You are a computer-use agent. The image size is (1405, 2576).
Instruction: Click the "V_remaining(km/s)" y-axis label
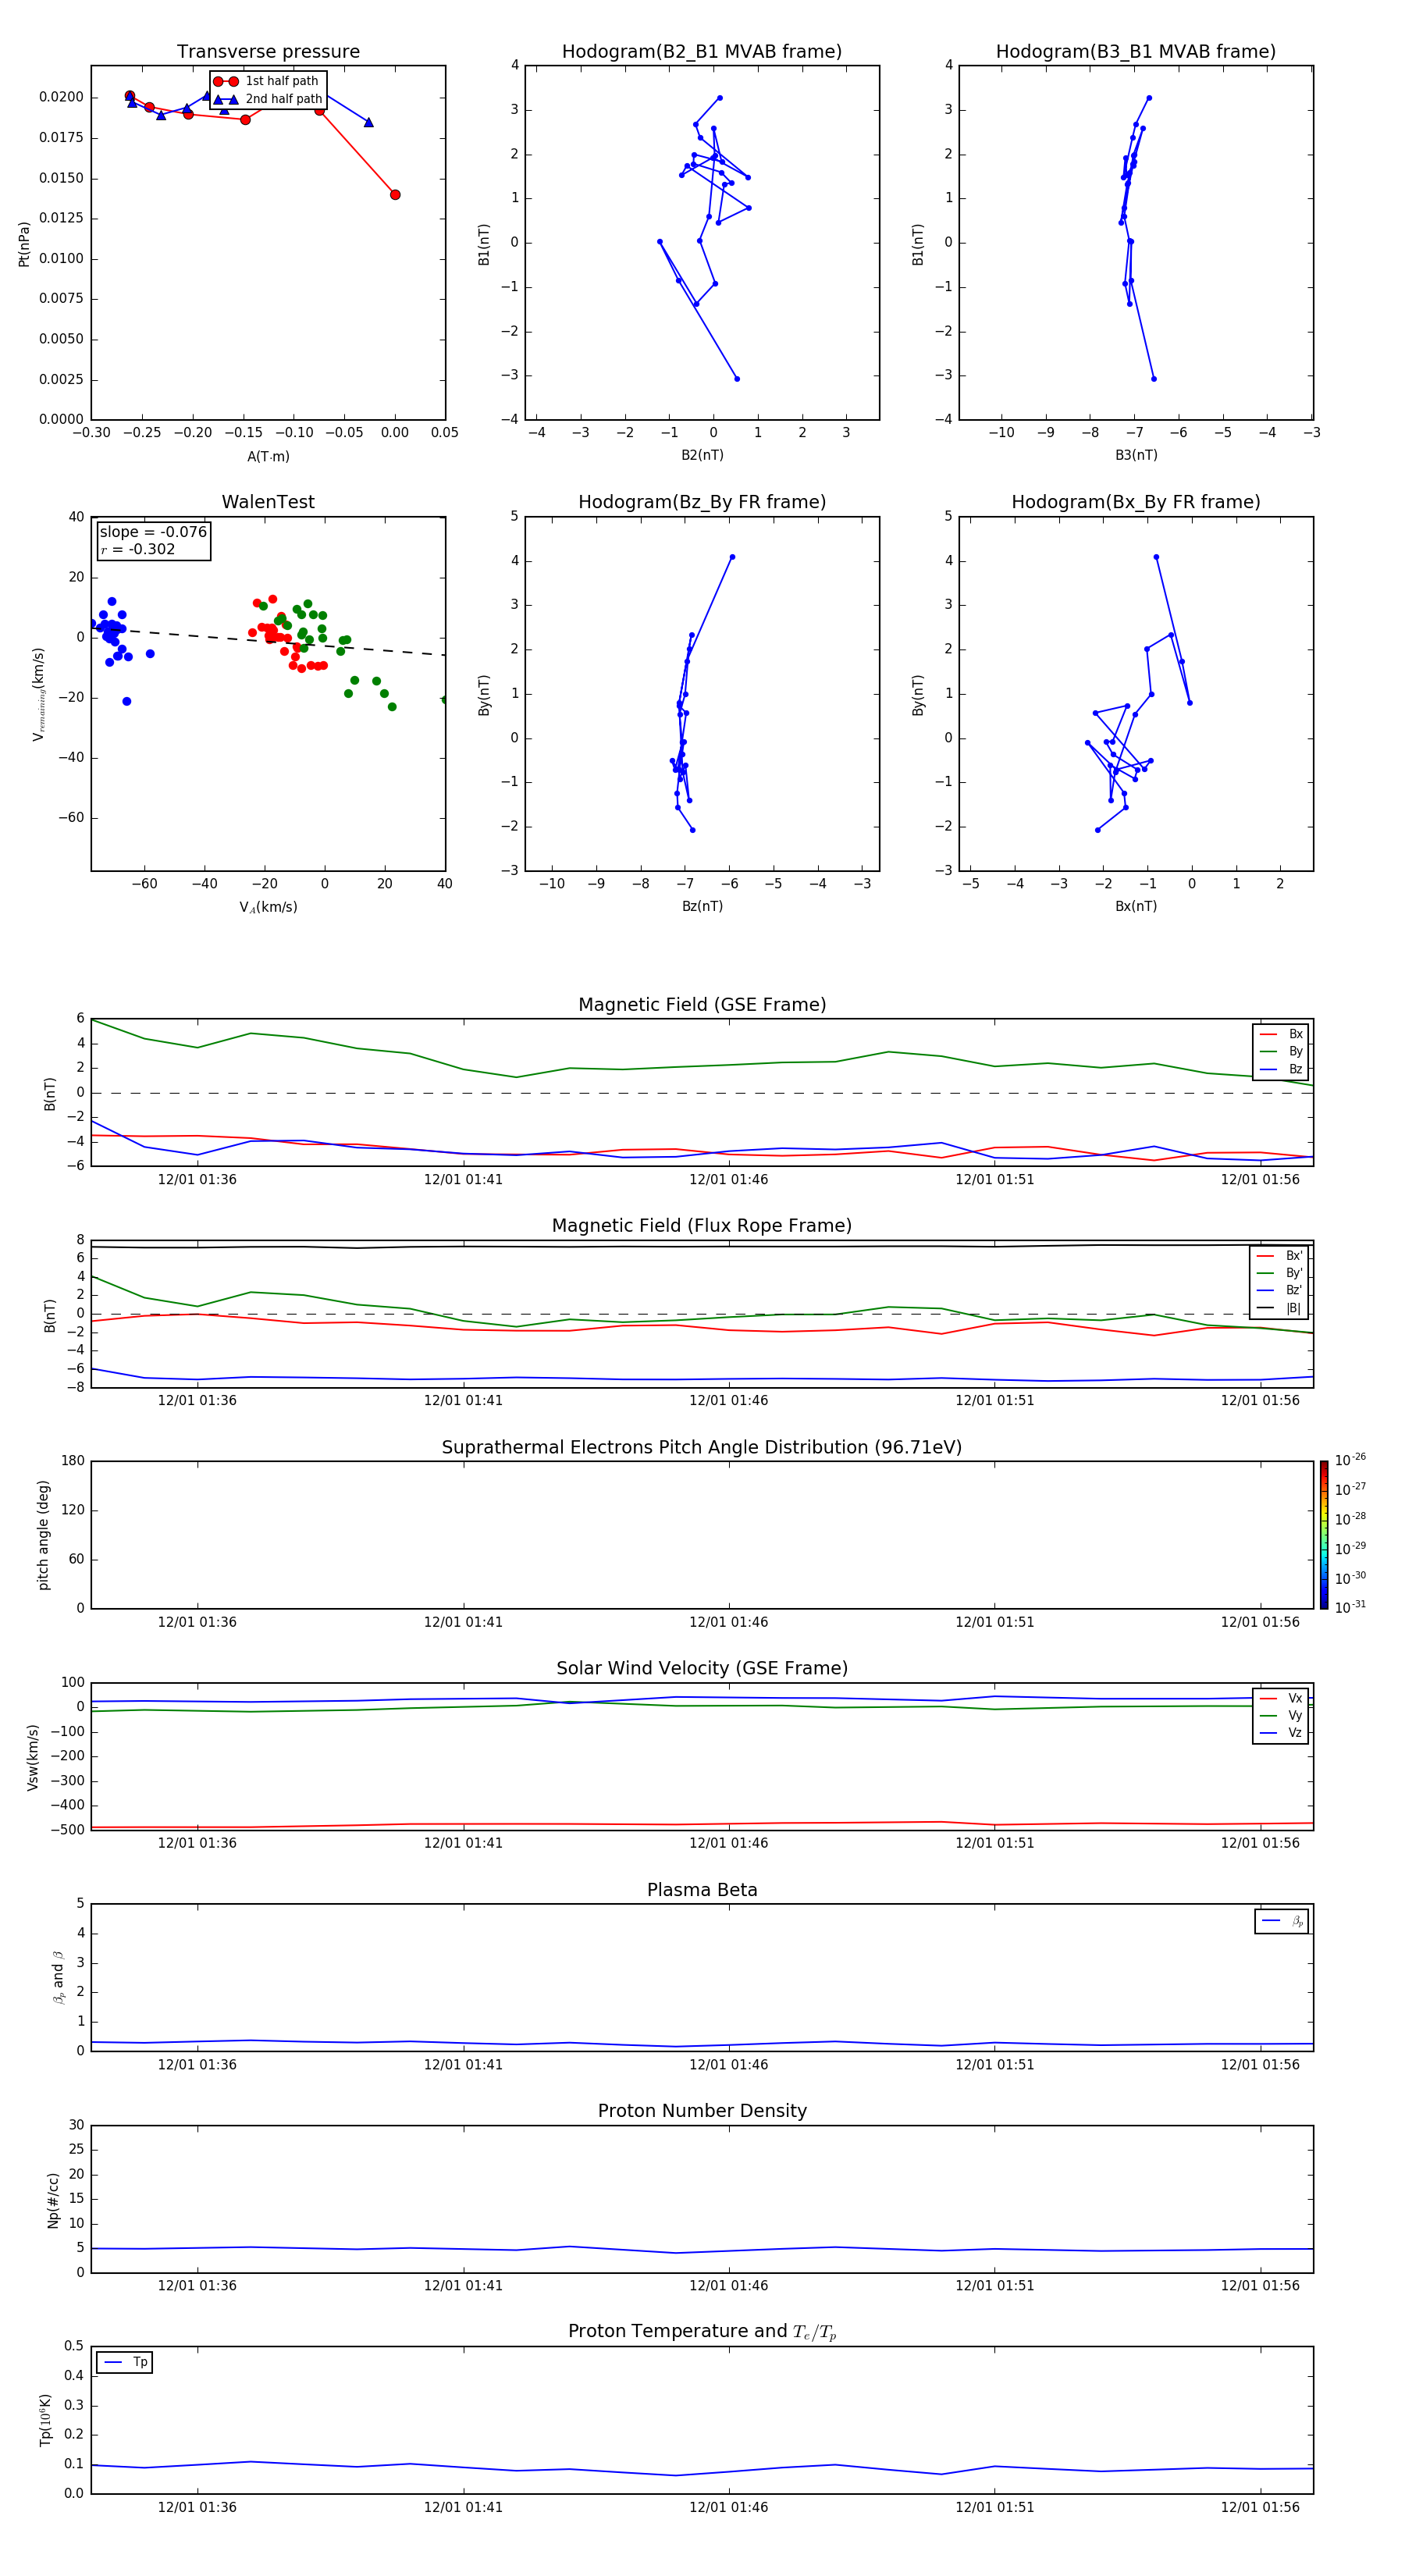coord(38,694)
